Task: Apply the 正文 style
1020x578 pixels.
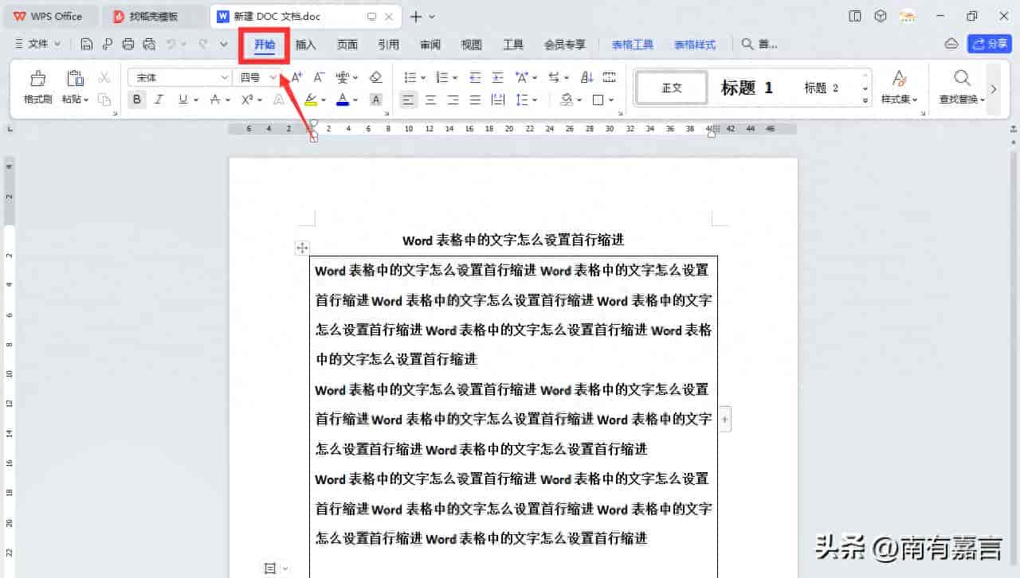Action: (x=672, y=88)
